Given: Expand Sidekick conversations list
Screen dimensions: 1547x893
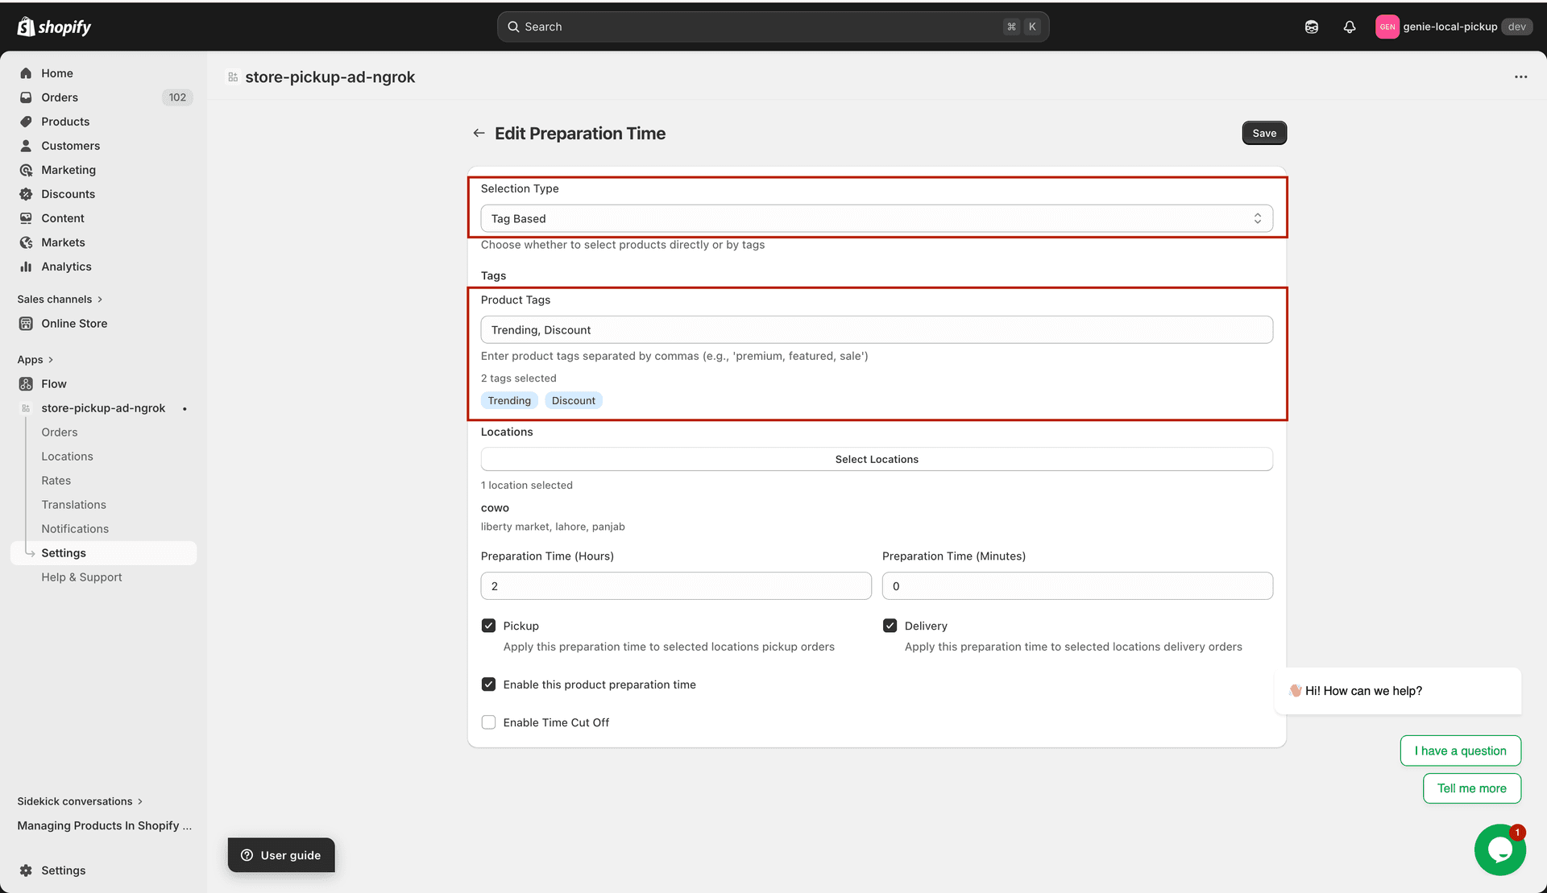Looking at the screenshot, I should click(78, 800).
